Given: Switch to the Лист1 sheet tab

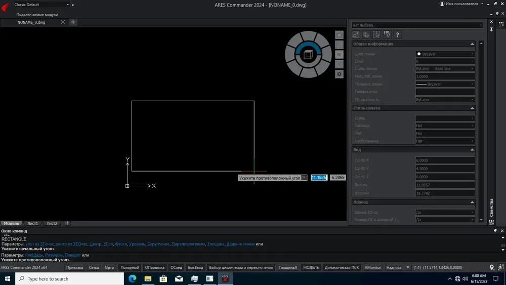Looking at the screenshot, I should click(32, 223).
